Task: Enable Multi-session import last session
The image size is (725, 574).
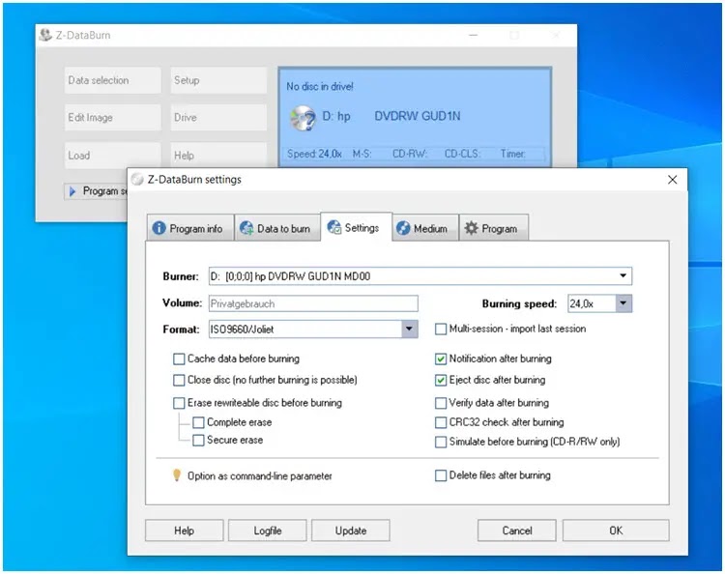Action: pyautogui.click(x=441, y=330)
